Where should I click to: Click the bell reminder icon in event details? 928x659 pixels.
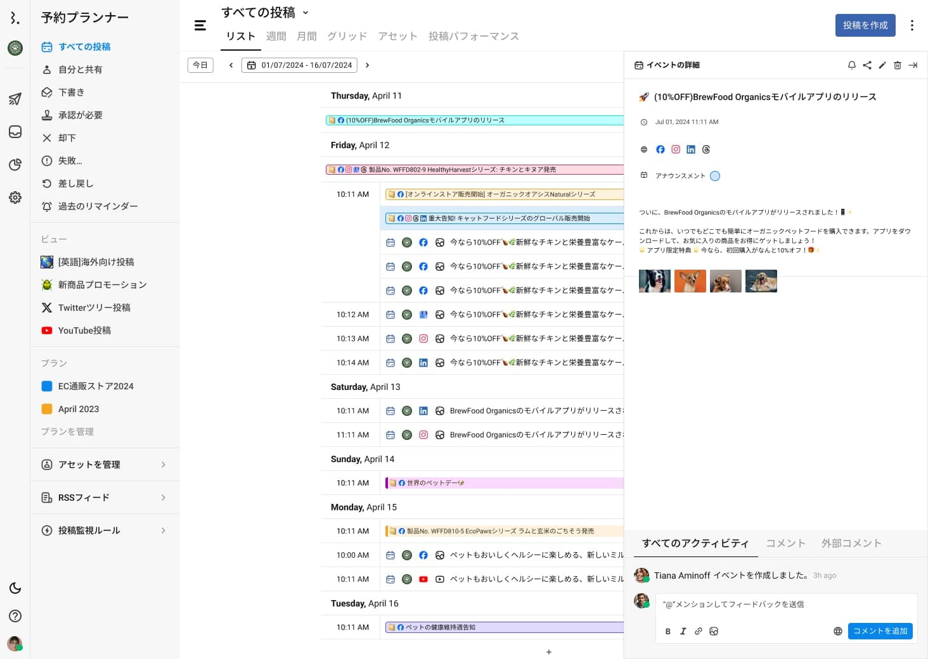tap(851, 65)
